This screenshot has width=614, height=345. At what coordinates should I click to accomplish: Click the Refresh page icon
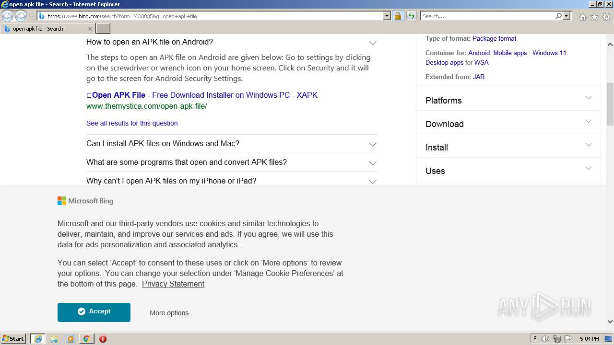coord(411,16)
